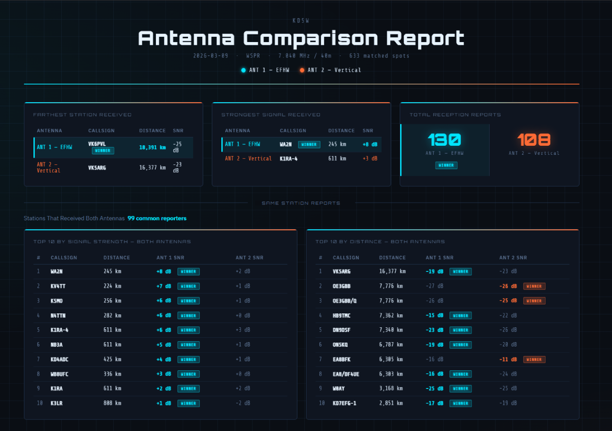The image size is (612, 431).
Task: Click the WINNER badge below the 130 count
Action: tap(446, 165)
